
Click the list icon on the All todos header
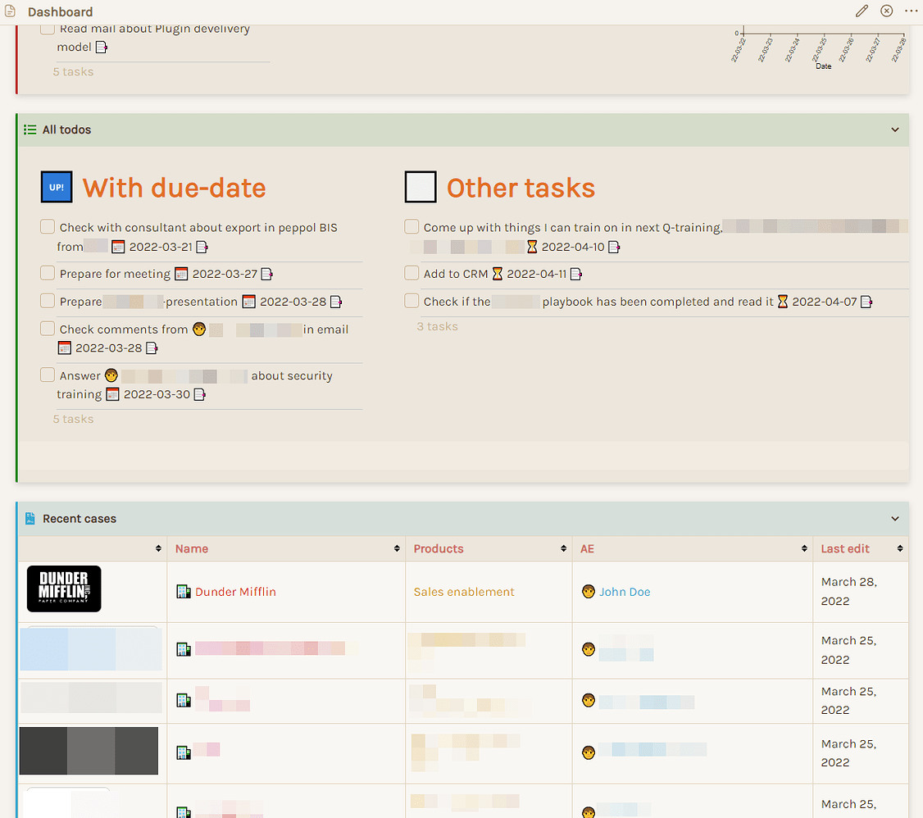point(30,130)
